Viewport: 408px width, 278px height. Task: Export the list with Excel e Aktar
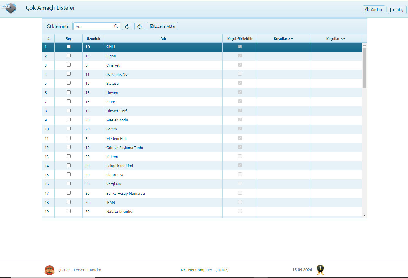click(162, 26)
